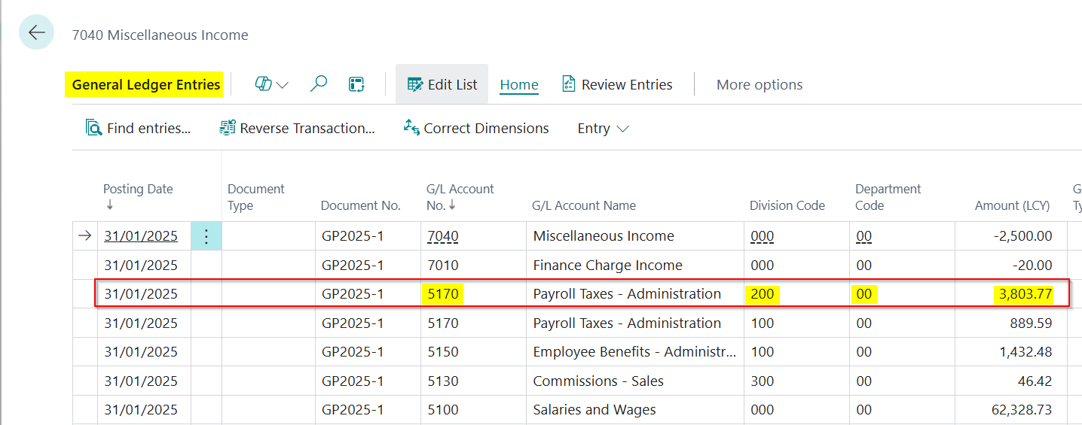Click the Reverse Transaction icon
Viewport: 1082px width, 425px height.
click(x=227, y=128)
